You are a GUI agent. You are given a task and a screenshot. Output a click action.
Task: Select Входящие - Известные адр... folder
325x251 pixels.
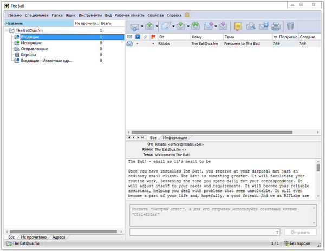47,61
